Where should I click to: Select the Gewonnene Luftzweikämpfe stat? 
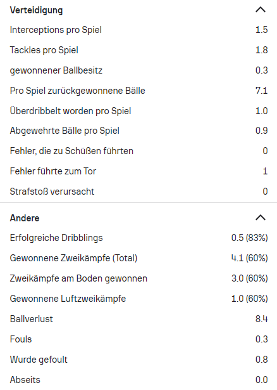(138, 299)
